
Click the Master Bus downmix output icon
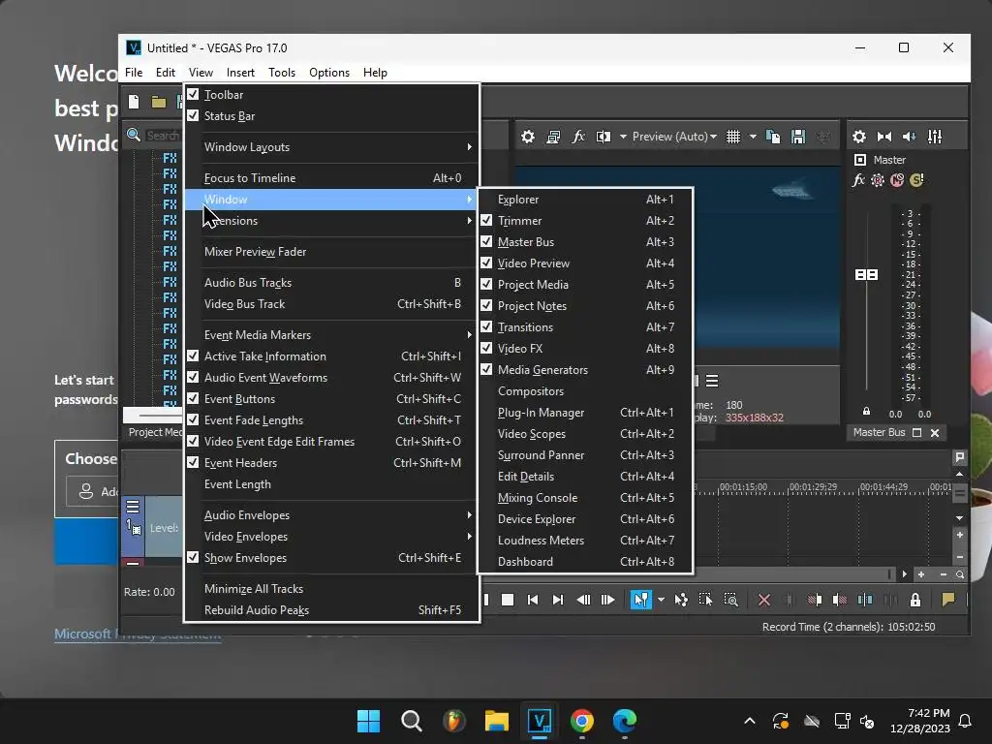[884, 137]
